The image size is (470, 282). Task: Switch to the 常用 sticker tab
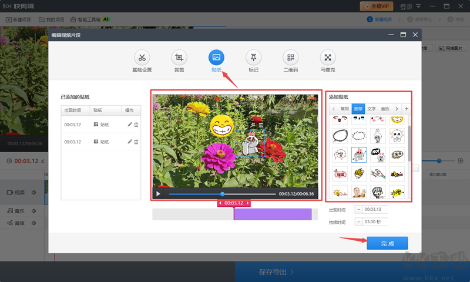click(344, 109)
